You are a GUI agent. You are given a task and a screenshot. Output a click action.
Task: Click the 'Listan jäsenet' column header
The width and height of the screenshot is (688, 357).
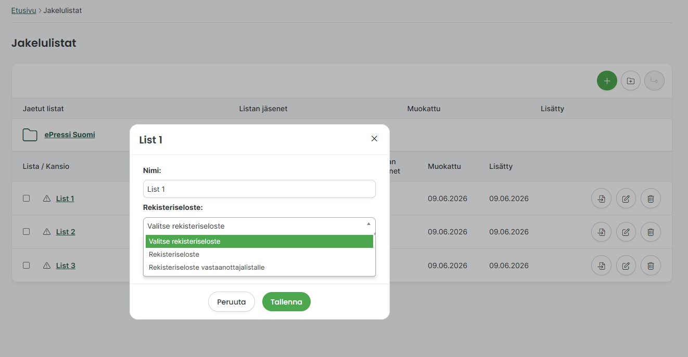(263, 109)
